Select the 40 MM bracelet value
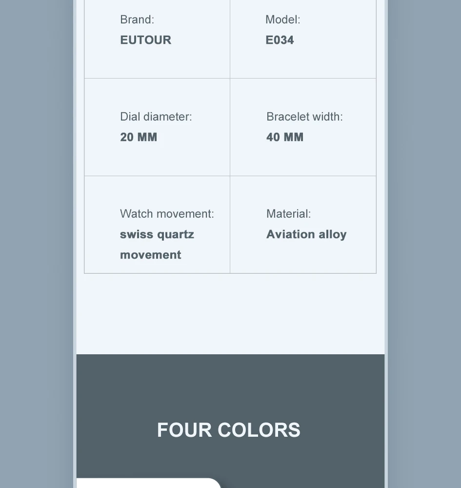 click(x=285, y=137)
